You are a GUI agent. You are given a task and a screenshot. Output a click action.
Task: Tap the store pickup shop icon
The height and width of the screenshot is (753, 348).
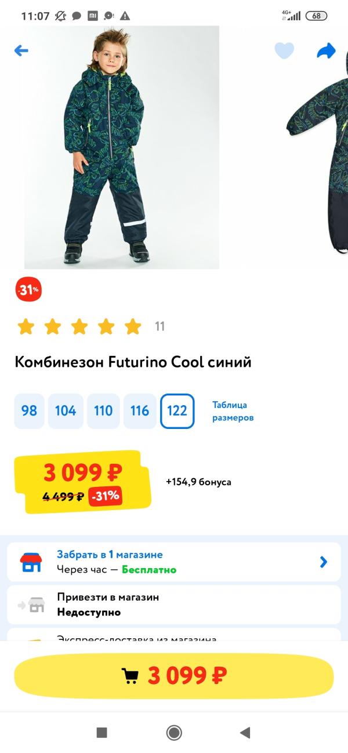(31, 562)
